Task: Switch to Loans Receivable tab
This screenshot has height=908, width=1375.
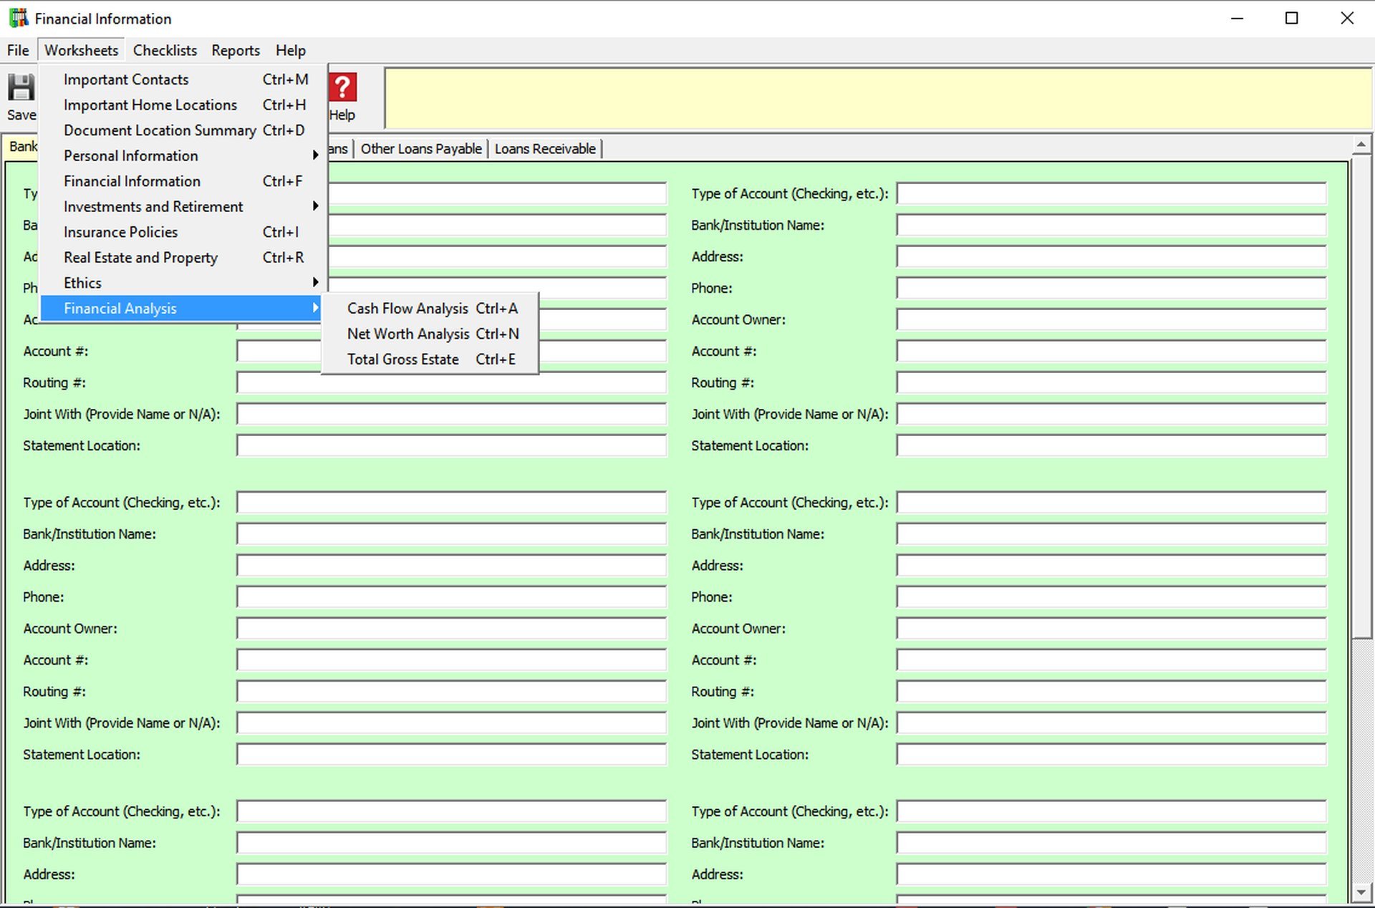Action: click(x=545, y=148)
